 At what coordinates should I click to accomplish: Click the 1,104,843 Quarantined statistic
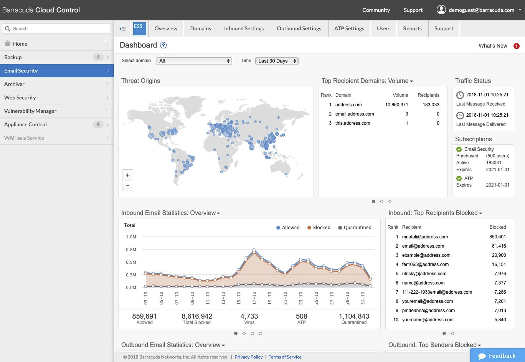tap(354, 319)
